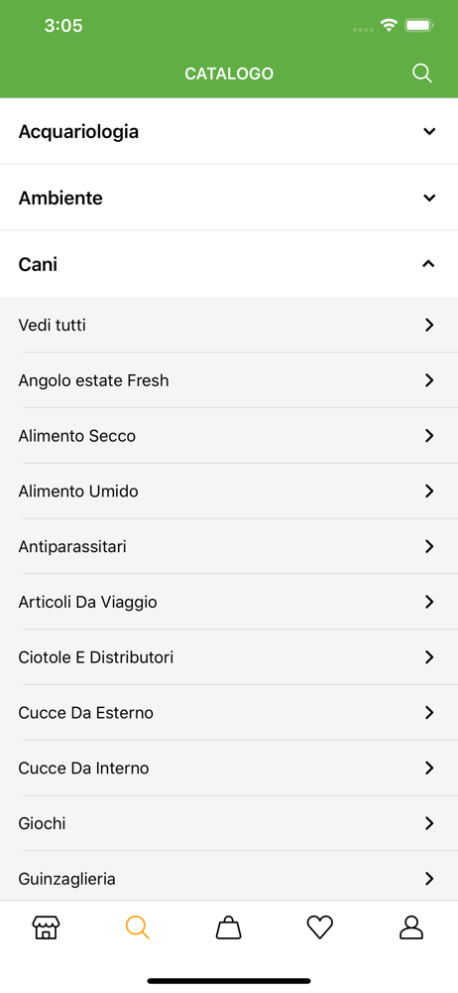The image size is (458, 993).
Task: Open Ciotole E Distributori list
Action: (x=229, y=657)
